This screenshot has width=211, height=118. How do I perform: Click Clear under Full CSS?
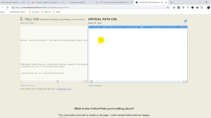[32, 23]
